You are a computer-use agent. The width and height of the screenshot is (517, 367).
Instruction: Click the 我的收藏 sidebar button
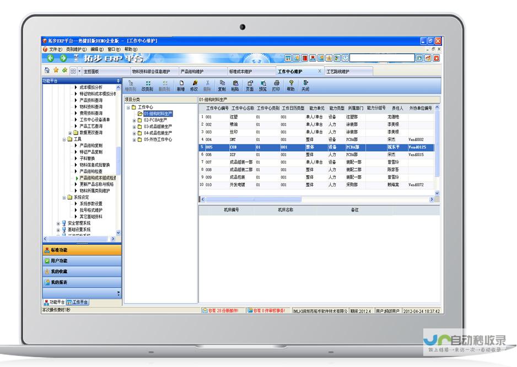[x=82, y=272]
